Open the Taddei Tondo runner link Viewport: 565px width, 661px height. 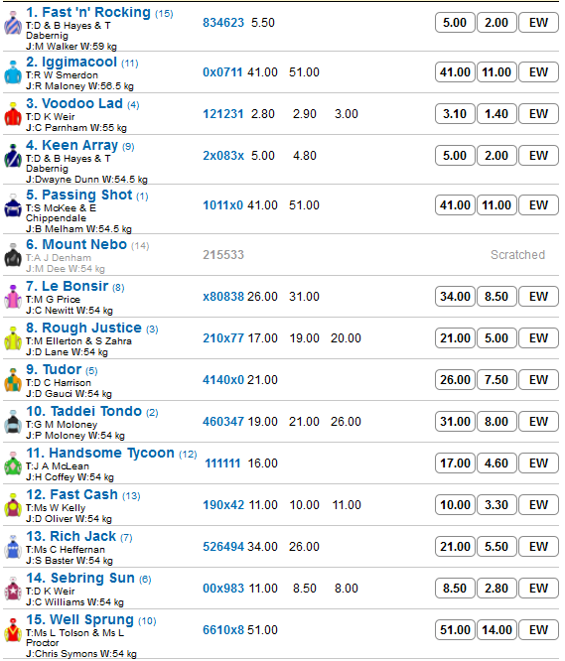(x=84, y=411)
